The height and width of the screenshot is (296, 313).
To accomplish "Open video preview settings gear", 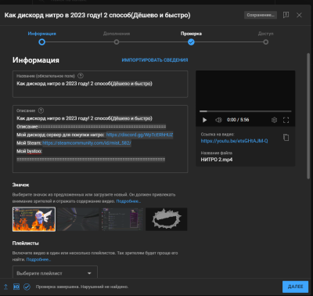I will [274, 120].
